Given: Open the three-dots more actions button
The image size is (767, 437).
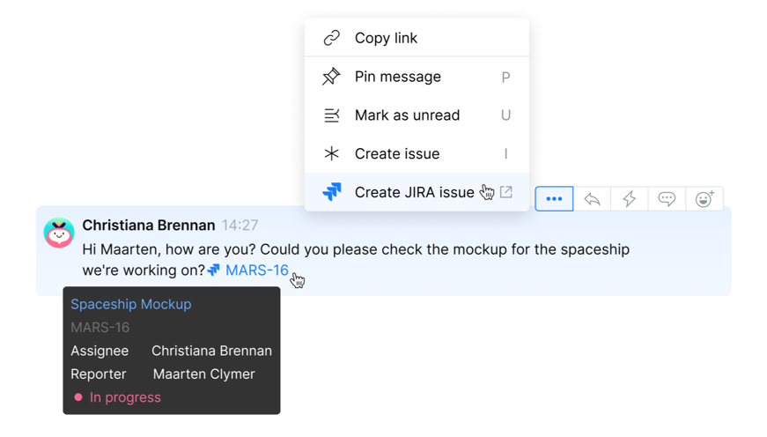Looking at the screenshot, I should (554, 199).
